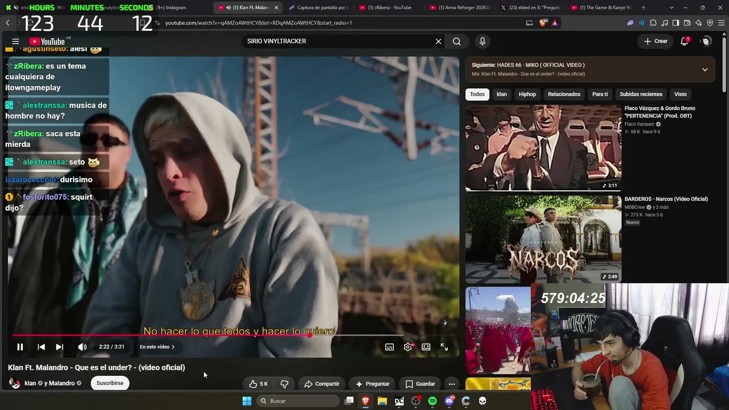This screenshot has width=729, height=410.
Task: Click the Preguntar button
Action: coord(372,384)
